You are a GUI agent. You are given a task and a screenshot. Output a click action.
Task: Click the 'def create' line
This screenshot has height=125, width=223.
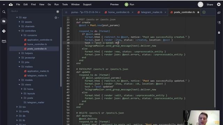(x=83, y=22)
